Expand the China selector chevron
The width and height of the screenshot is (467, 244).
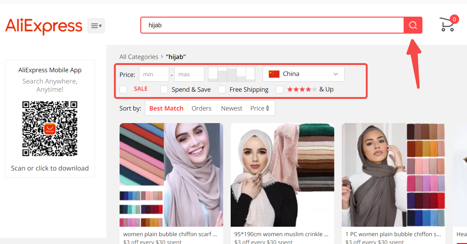coord(335,74)
